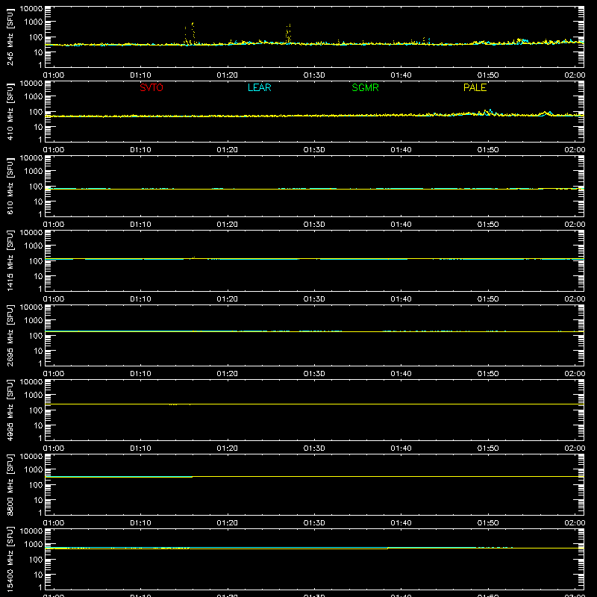Viewport: 597px width, 597px height.
Task: Click the 01:20 time label under the 8800 MHz plot
Action: click(228, 523)
